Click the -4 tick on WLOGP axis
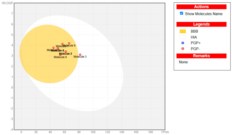The height and width of the screenshot is (135, 232). click(x=11, y=130)
